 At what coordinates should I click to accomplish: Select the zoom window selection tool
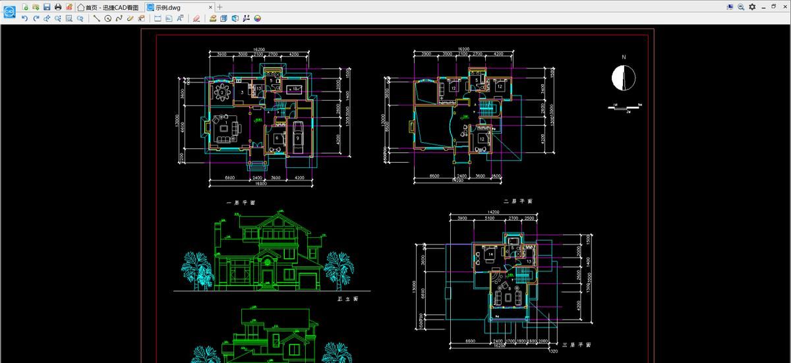click(69, 18)
